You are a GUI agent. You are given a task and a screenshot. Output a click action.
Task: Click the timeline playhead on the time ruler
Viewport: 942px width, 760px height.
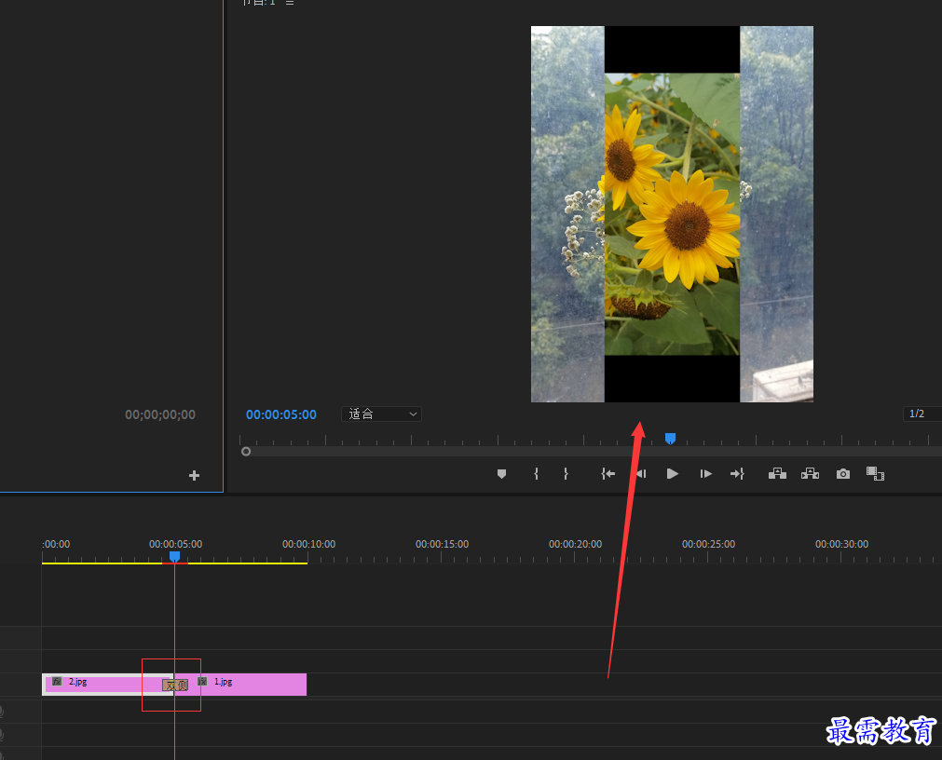pos(174,557)
